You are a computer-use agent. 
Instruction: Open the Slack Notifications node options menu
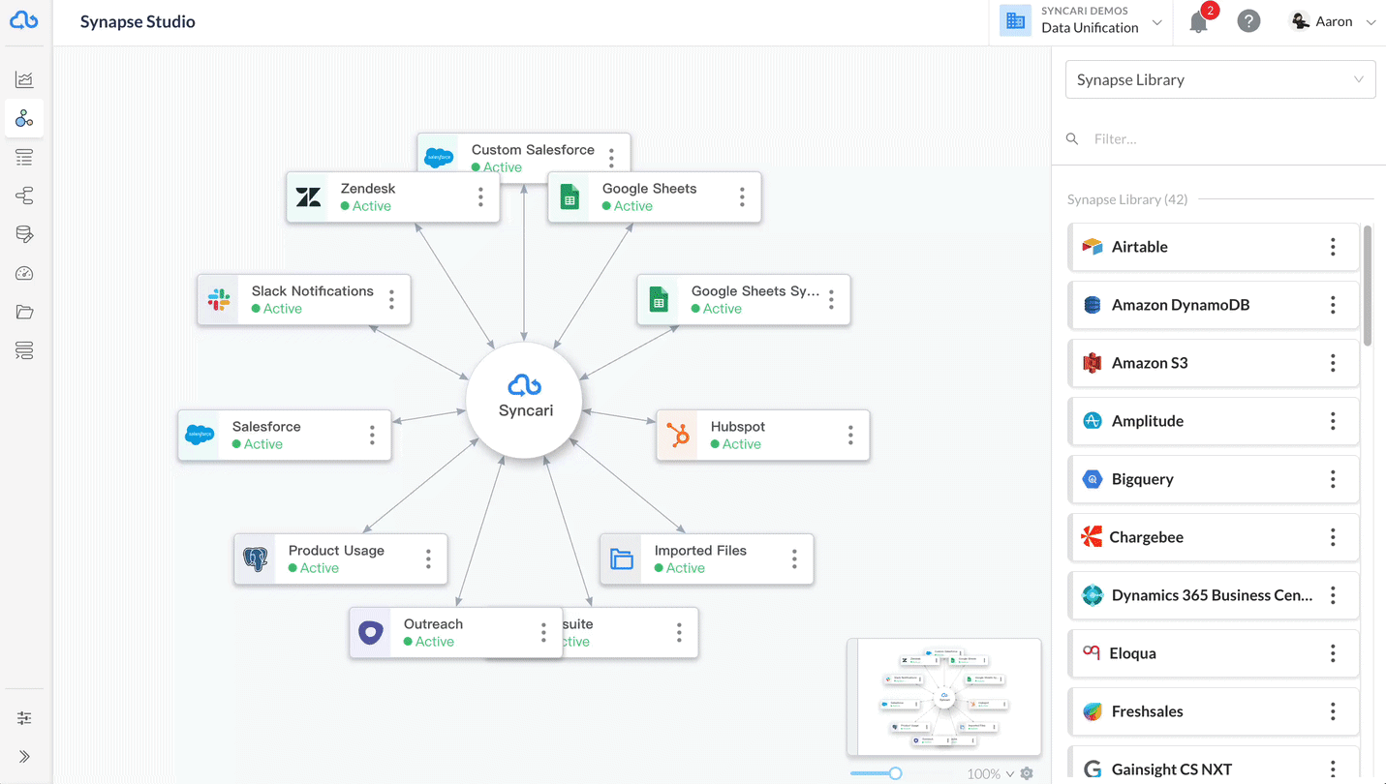coord(391,300)
